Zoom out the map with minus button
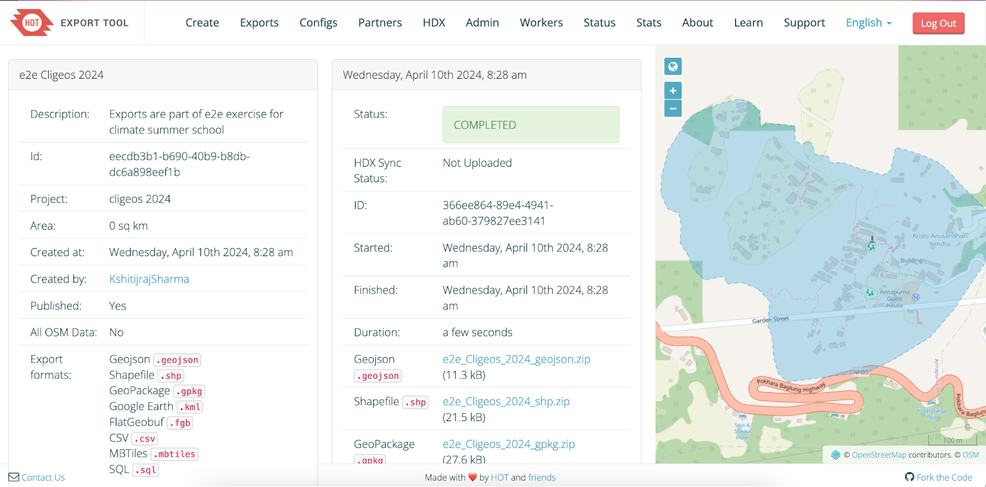 673,108
